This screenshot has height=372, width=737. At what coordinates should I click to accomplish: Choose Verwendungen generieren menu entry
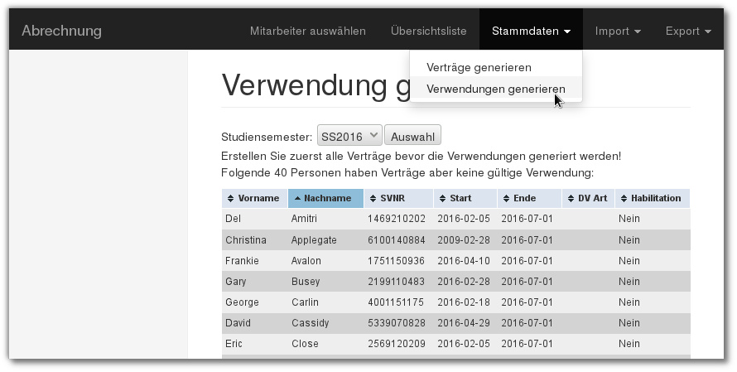point(495,89)
